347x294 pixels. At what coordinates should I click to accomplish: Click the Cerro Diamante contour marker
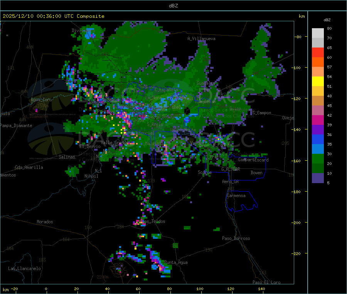[34, 109]
